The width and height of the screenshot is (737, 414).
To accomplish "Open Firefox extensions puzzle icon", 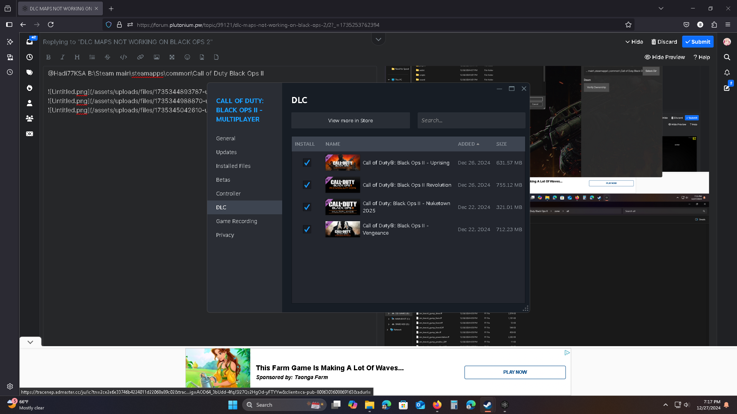I will 714,25.
